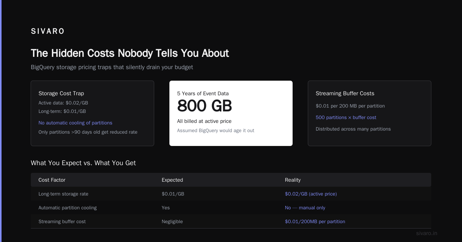This screenshot has height=242, width=462.
Task: Select '$0.01 per 200 MB per partition' line
Action: click(350, 106)
